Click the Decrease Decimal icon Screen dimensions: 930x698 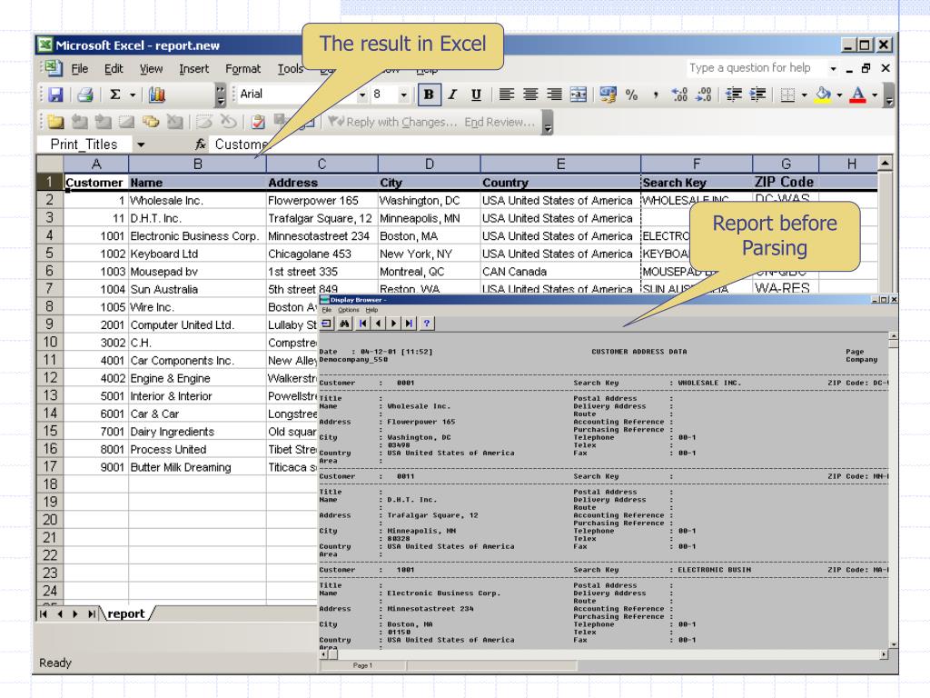(x=704, y=95)
